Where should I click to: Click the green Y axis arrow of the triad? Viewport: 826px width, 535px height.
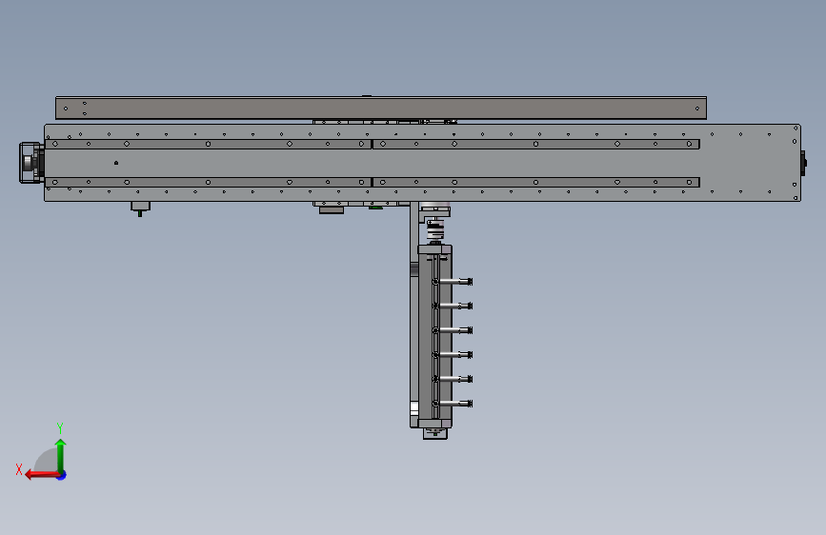[61, 456]
